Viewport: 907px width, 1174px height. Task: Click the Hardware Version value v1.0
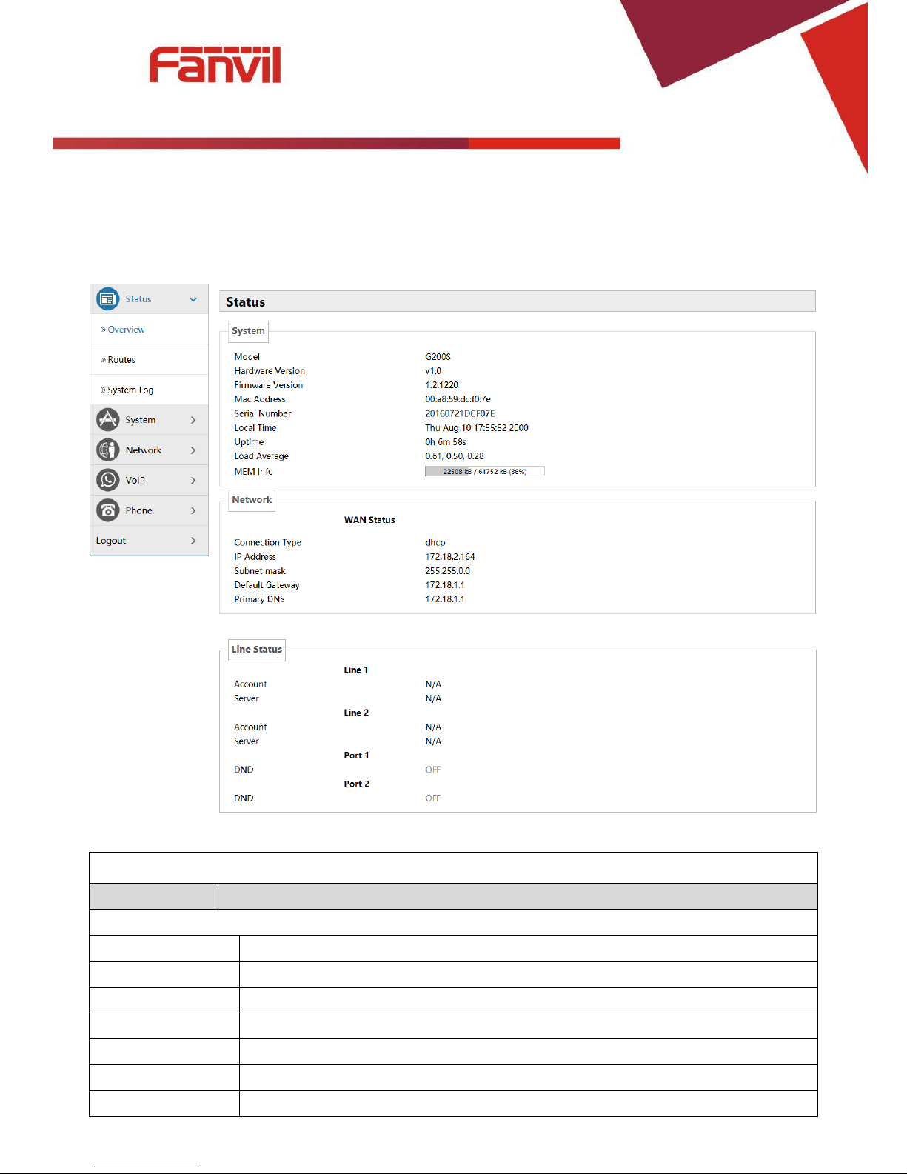433,371
